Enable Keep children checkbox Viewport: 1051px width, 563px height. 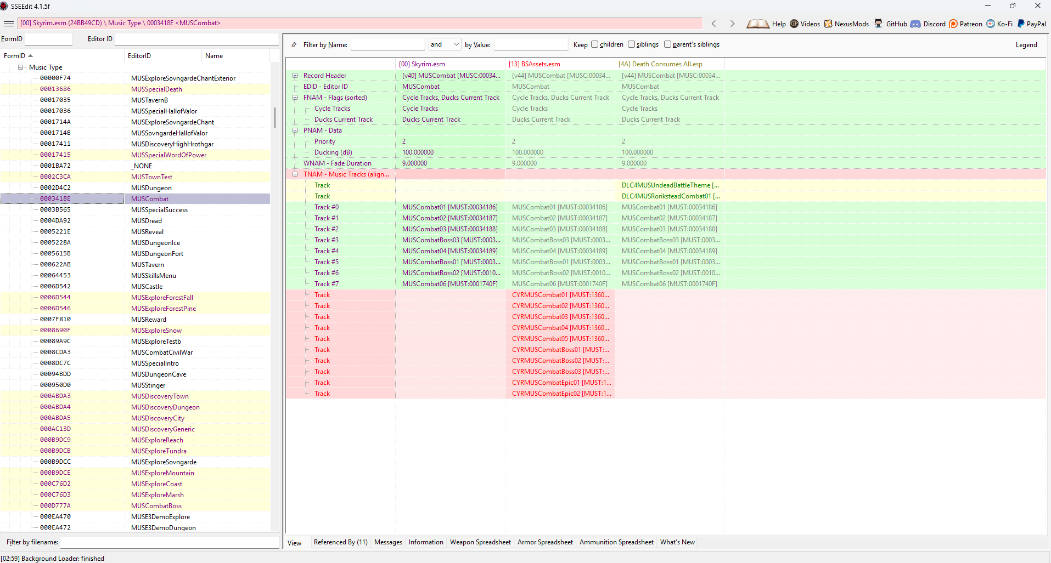pyautogui.click(x=594, y=44)
